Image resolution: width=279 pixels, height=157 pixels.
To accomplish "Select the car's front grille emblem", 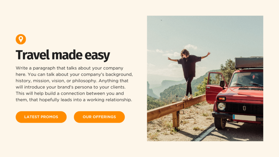I will point(244,108).
